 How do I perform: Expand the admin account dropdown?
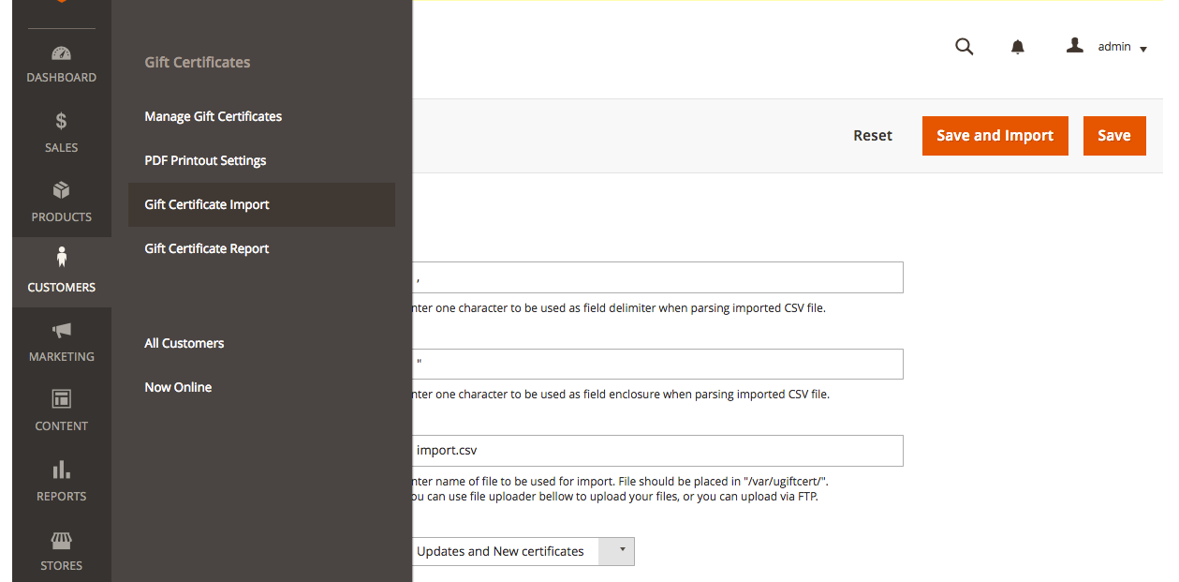[1107, 47]
